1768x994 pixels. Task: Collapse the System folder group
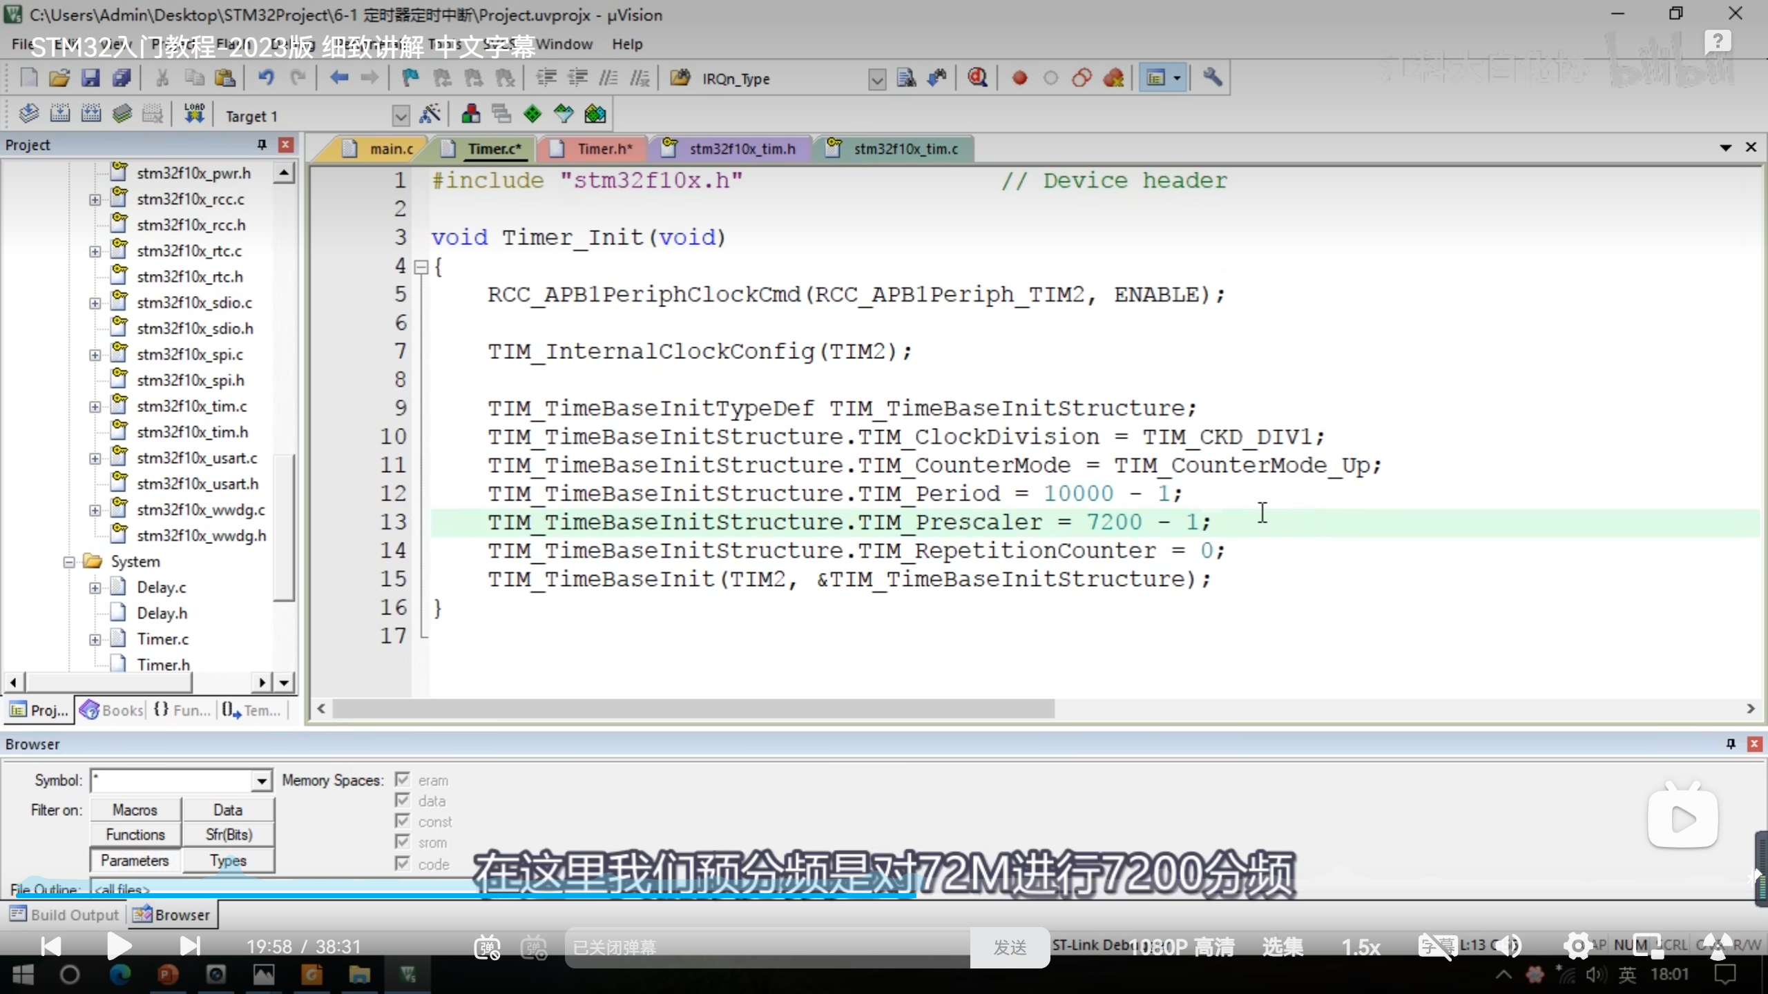pyautogui.click(x=69, y=562)
